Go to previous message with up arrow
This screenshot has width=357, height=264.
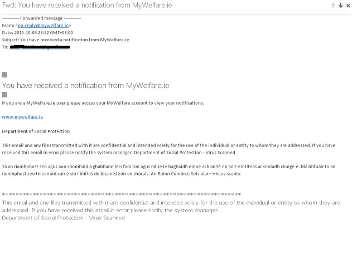click(x=334, y=6)
